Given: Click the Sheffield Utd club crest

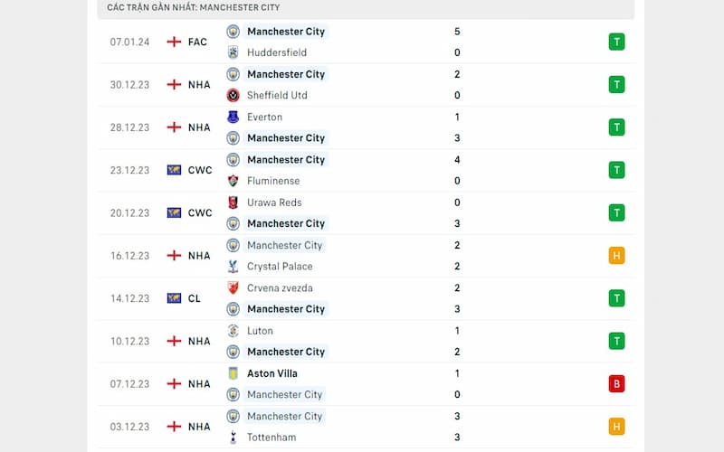Looking at the screenshot, I should click(x=233, y=96).
